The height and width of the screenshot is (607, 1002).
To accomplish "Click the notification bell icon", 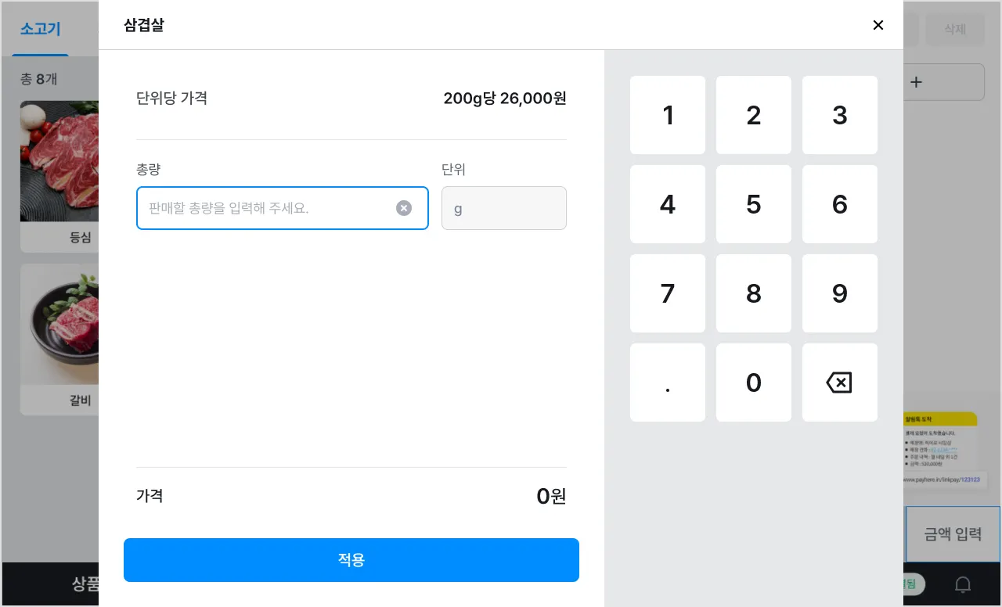I will tap(963, 584).
